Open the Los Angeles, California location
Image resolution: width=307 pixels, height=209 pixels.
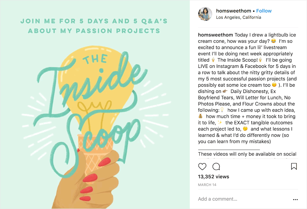(238, 18)
